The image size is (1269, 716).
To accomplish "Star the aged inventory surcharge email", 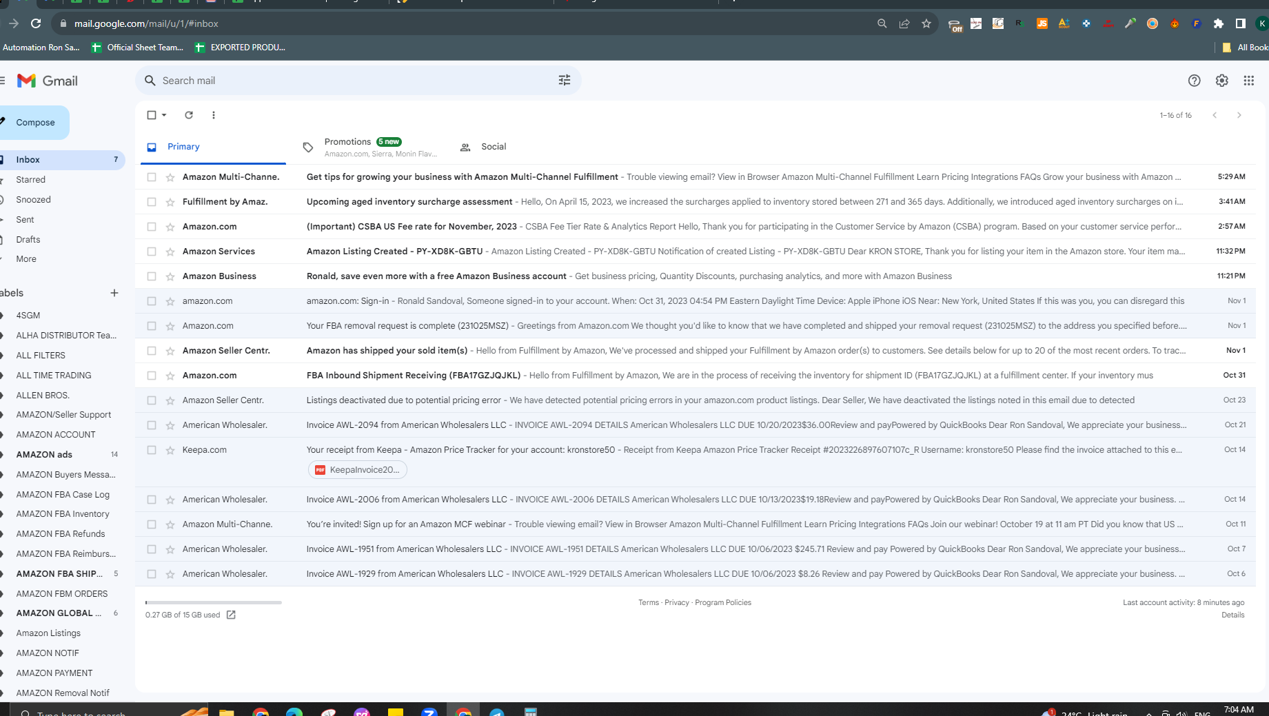I will (x=170, y=202).
